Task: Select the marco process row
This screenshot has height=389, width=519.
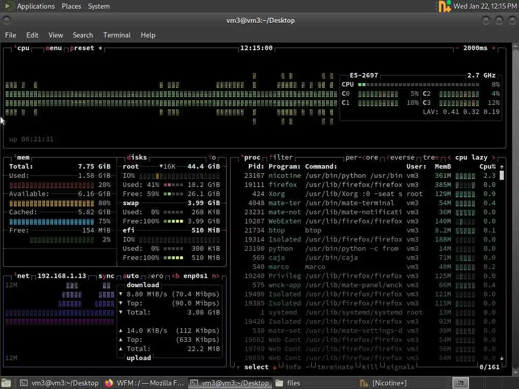Action: 369,266
